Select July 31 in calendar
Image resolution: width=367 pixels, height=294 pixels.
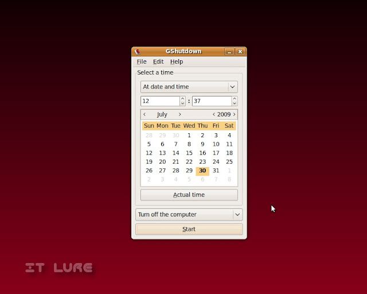coord(216,171)
